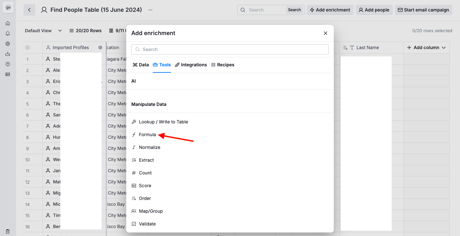Screen dimensions: 460x236
Task: Click the help question mark icon
Action: click(x=8, y=64)
